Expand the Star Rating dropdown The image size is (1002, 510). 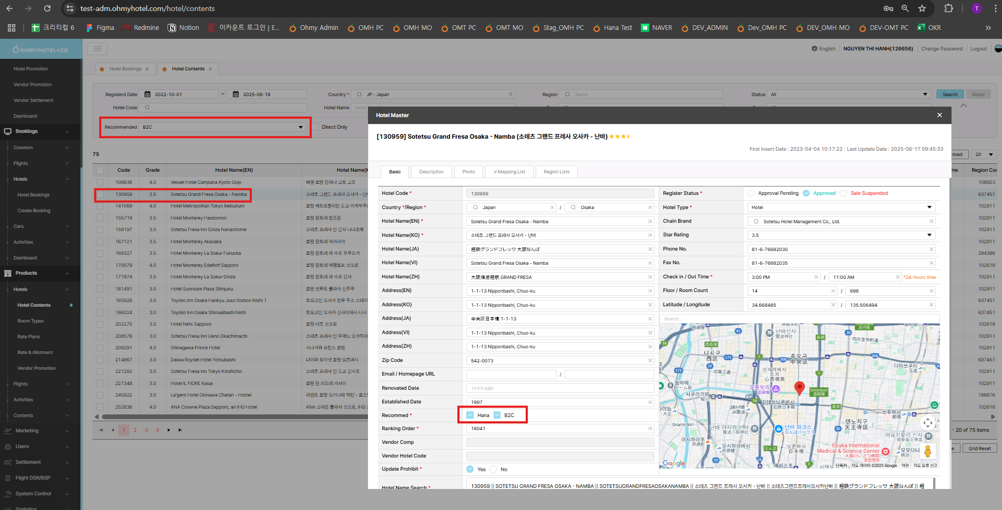pyautogui.click(x=841, y=235)
